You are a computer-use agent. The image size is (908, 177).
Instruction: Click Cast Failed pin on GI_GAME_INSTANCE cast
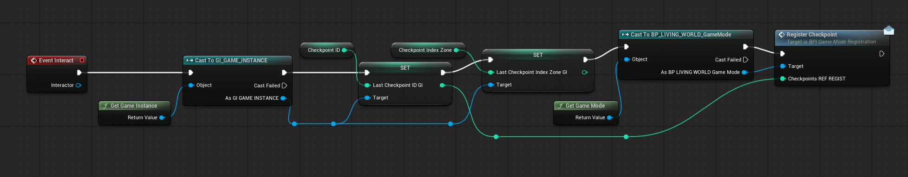[x=284, y=85]
